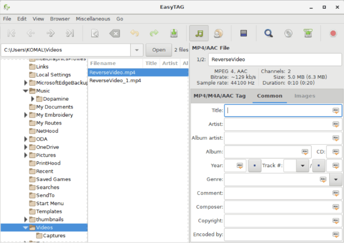Click the Abc icon in Comment field
The width and height of the screenshot is (344, 243).
(336, 193)
